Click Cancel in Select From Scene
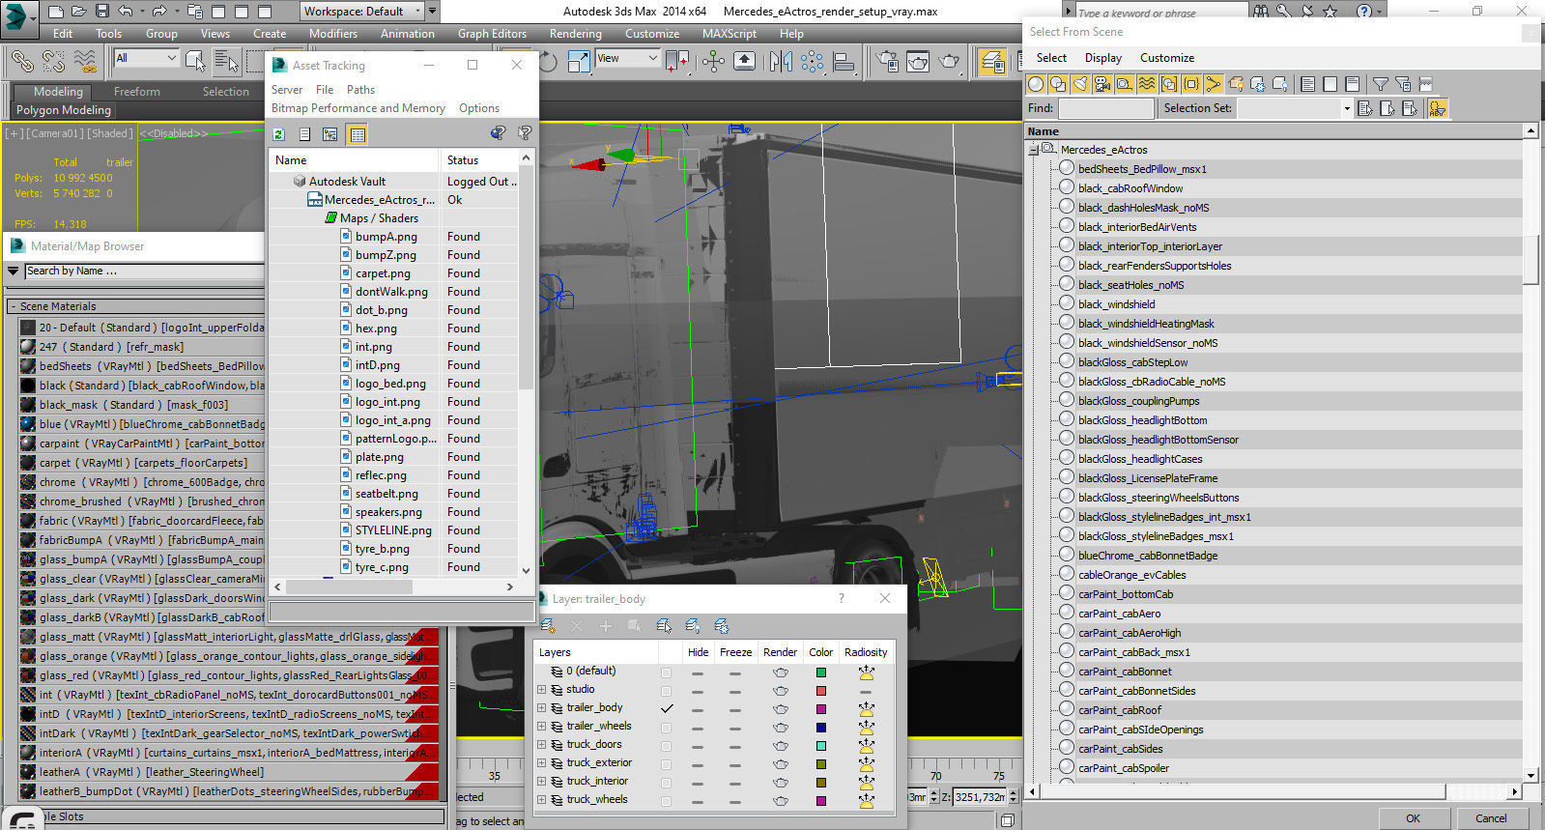The image size is (1545, 830). tap(1490, 818)
